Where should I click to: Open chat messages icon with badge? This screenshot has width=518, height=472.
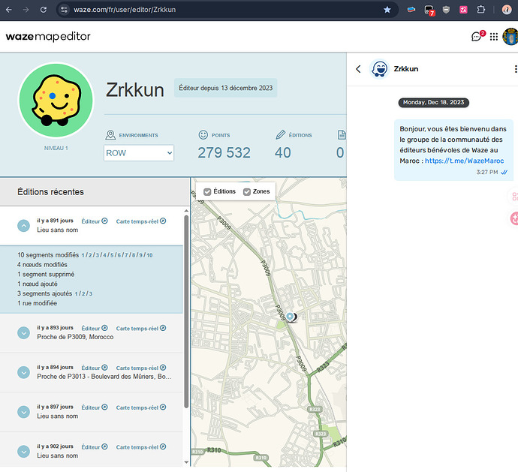point(477,36)
